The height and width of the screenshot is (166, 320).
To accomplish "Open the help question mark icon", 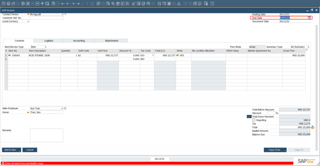I will pos(212,3).
